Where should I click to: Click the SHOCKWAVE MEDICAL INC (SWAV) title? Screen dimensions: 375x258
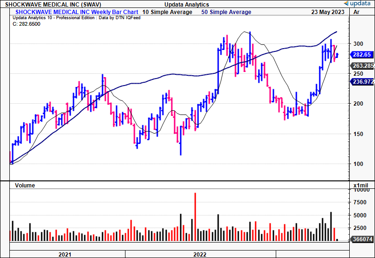point(53,5)
